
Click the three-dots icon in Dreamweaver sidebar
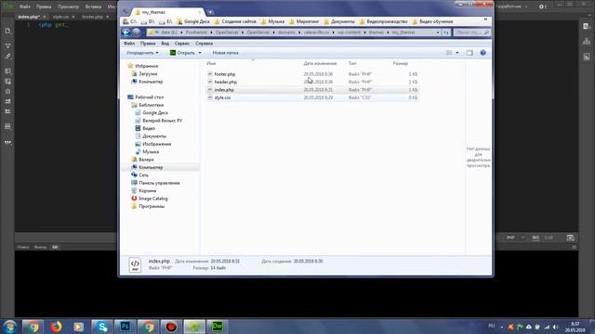(x=7, y=142)
